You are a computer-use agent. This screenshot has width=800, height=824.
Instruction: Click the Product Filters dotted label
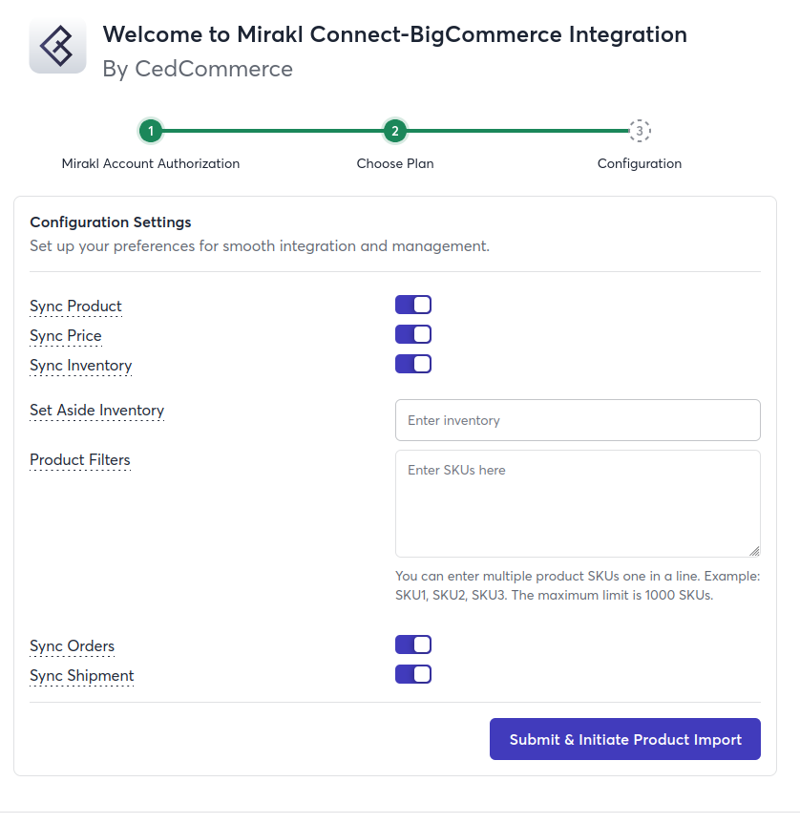click(80, 460)
